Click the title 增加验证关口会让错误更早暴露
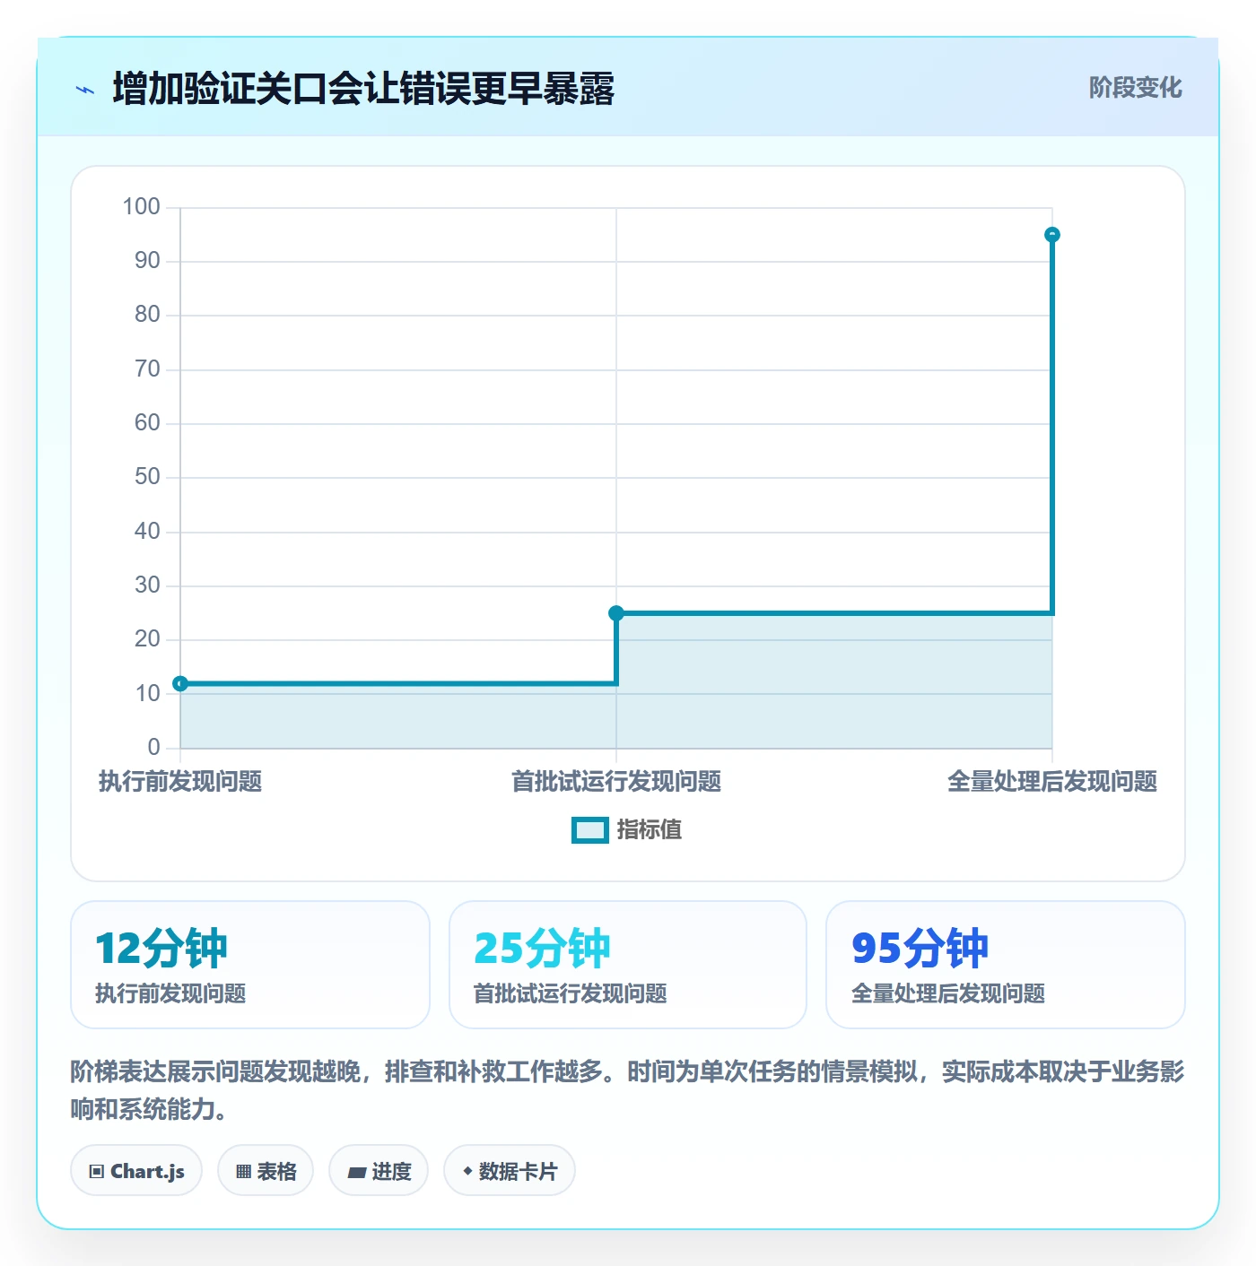1256x1266 pixels. pyautogui.click(x=363, y=89)
